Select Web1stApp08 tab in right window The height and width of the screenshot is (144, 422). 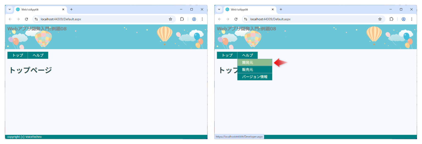[250, 9]
